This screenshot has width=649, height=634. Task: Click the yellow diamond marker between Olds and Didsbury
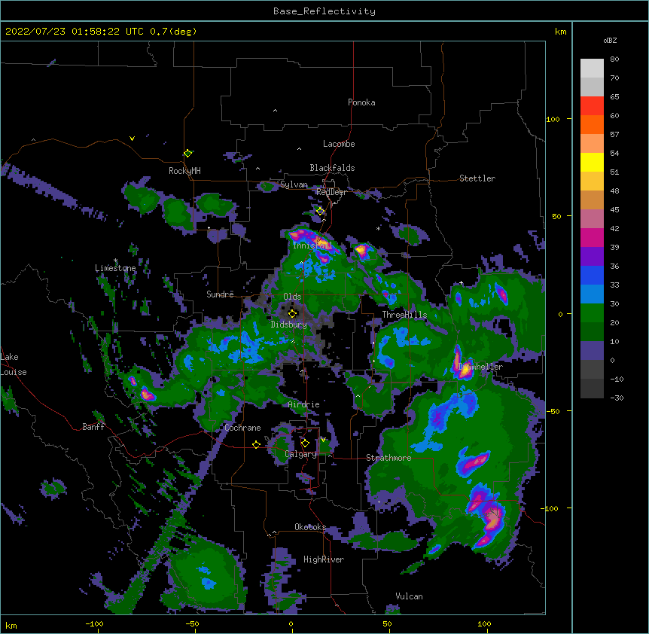pos(292,313)
